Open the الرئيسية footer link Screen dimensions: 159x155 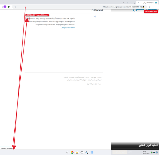click(x=100, y=77)
